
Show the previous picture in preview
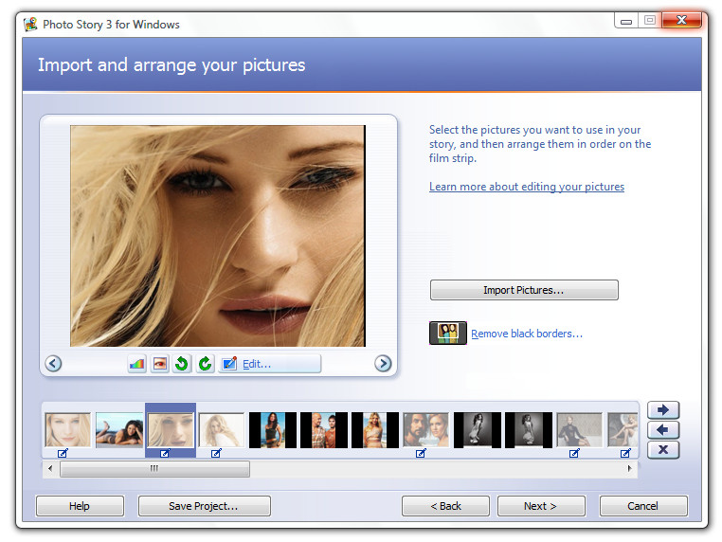pyautogui.click(x=53, y=364)
